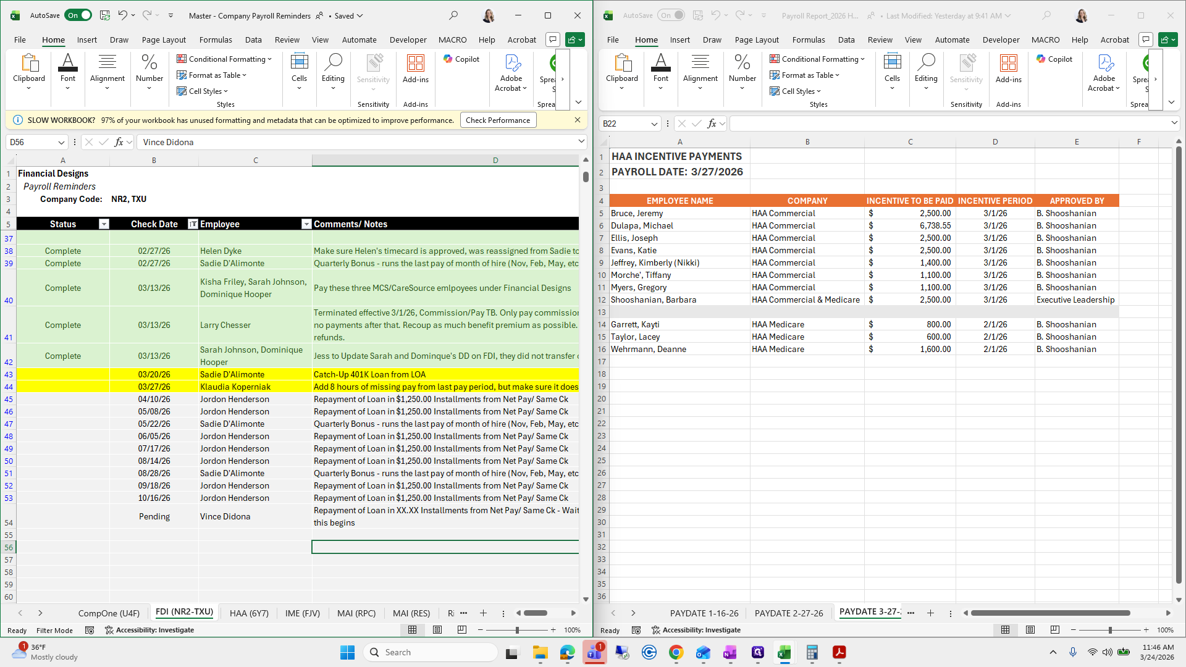The image size is (1186, 667).
Task: Open the Employee column filter dropdown
Action: 306,224
